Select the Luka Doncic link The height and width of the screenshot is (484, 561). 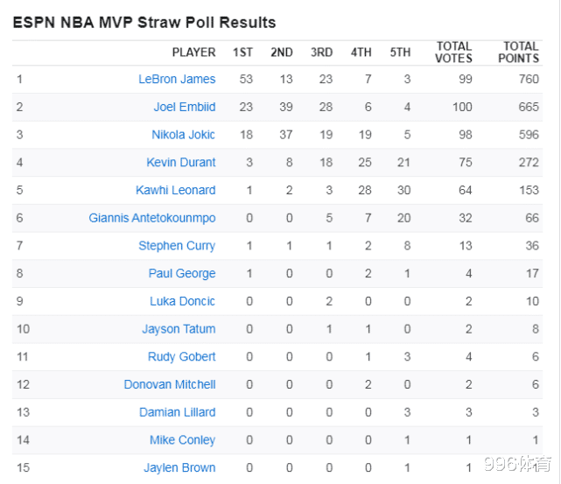(182, 302)
